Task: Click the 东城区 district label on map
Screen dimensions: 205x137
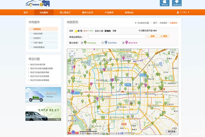Action: pos(128,85)
